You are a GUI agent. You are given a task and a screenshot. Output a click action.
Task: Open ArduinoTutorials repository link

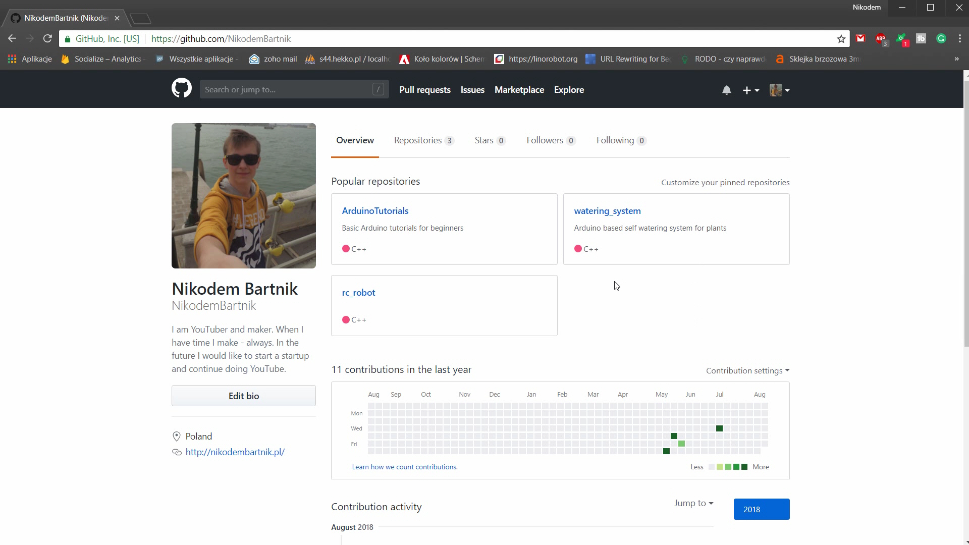375,211
